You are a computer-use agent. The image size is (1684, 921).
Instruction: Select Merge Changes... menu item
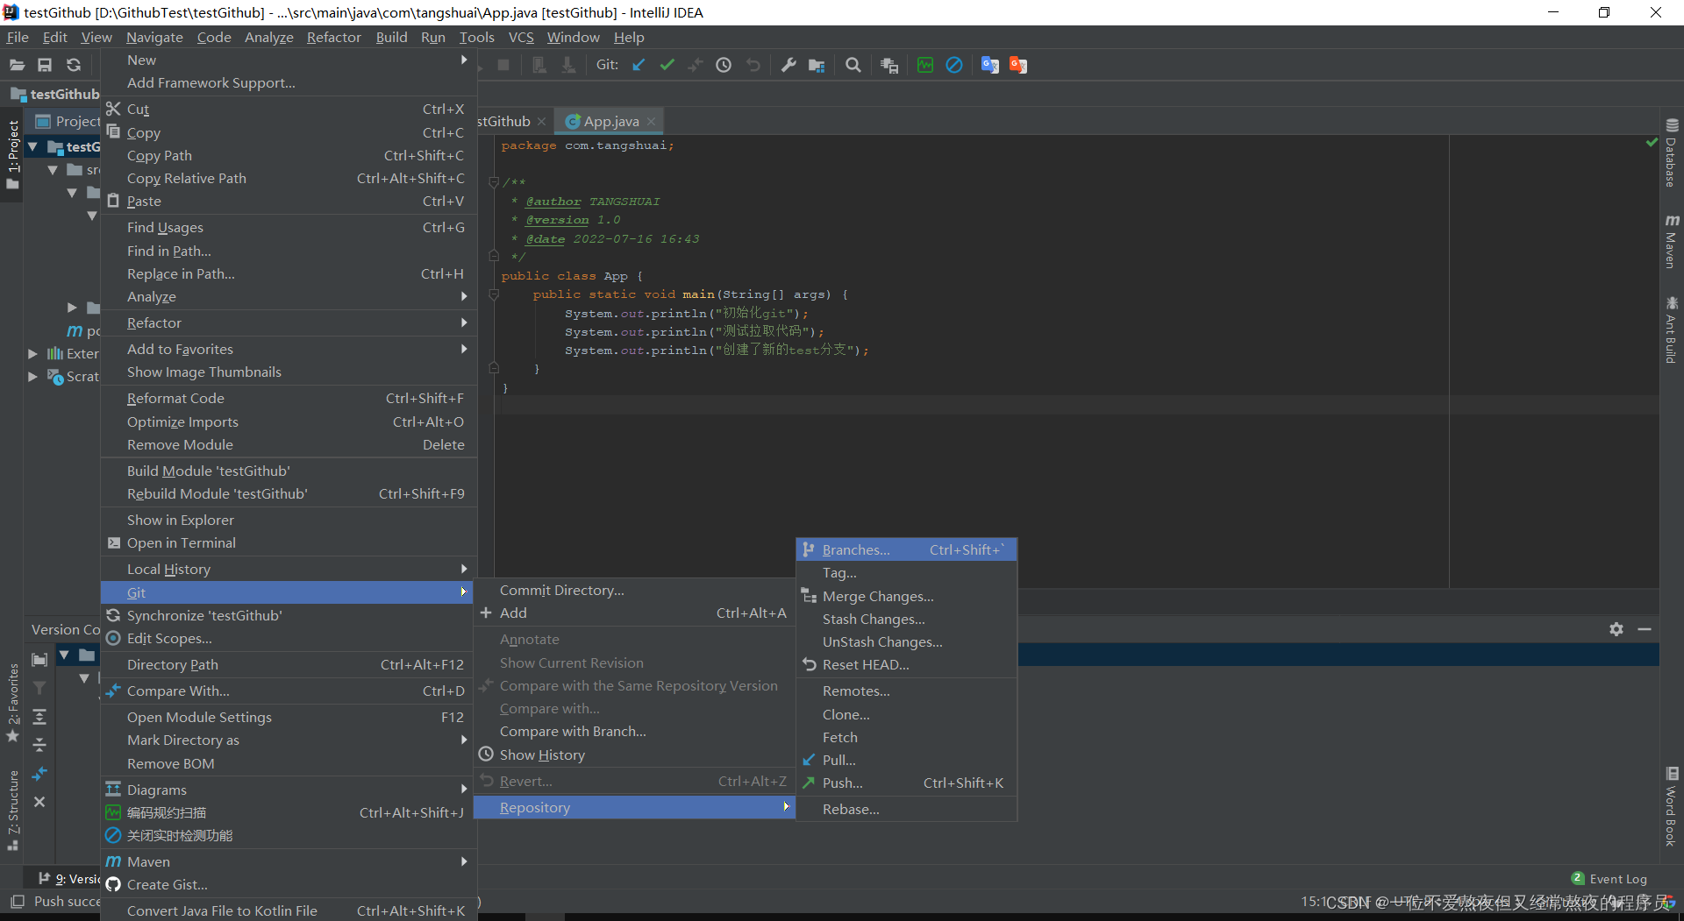[x=906, y=597]
